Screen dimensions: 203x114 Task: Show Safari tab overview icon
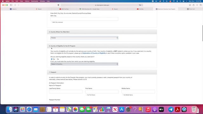coord(201,5)
